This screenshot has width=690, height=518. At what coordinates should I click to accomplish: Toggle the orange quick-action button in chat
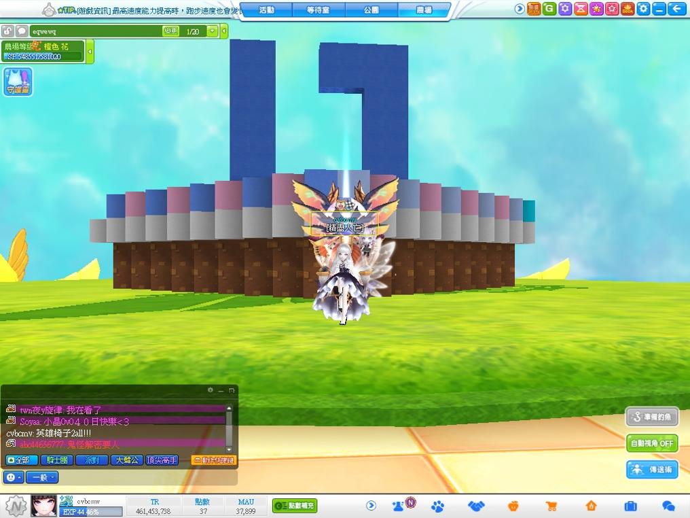coord(213,460)
